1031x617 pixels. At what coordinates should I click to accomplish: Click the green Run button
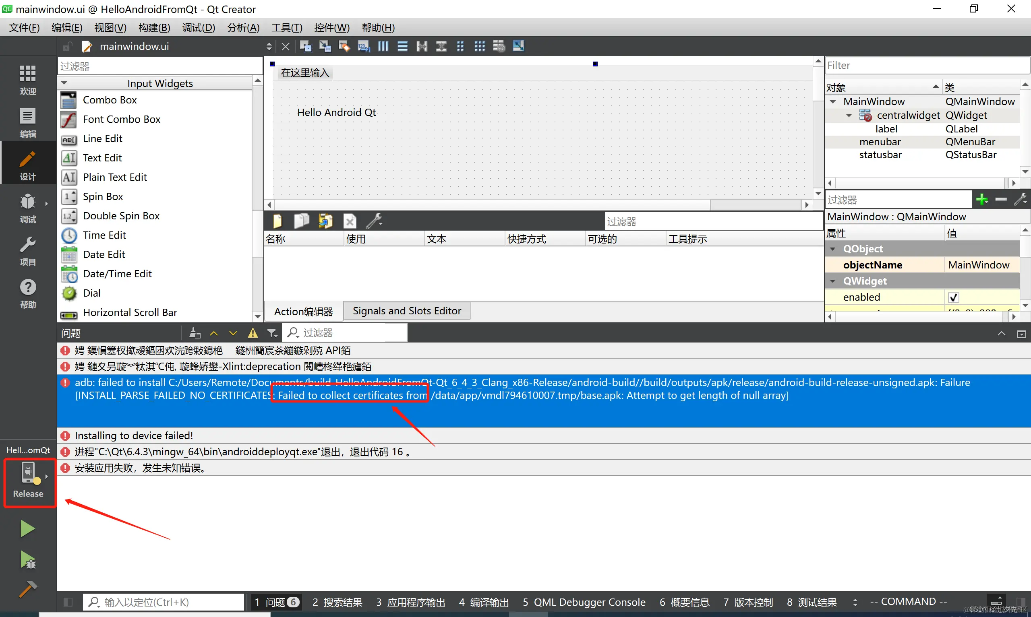tap(27, 529)
